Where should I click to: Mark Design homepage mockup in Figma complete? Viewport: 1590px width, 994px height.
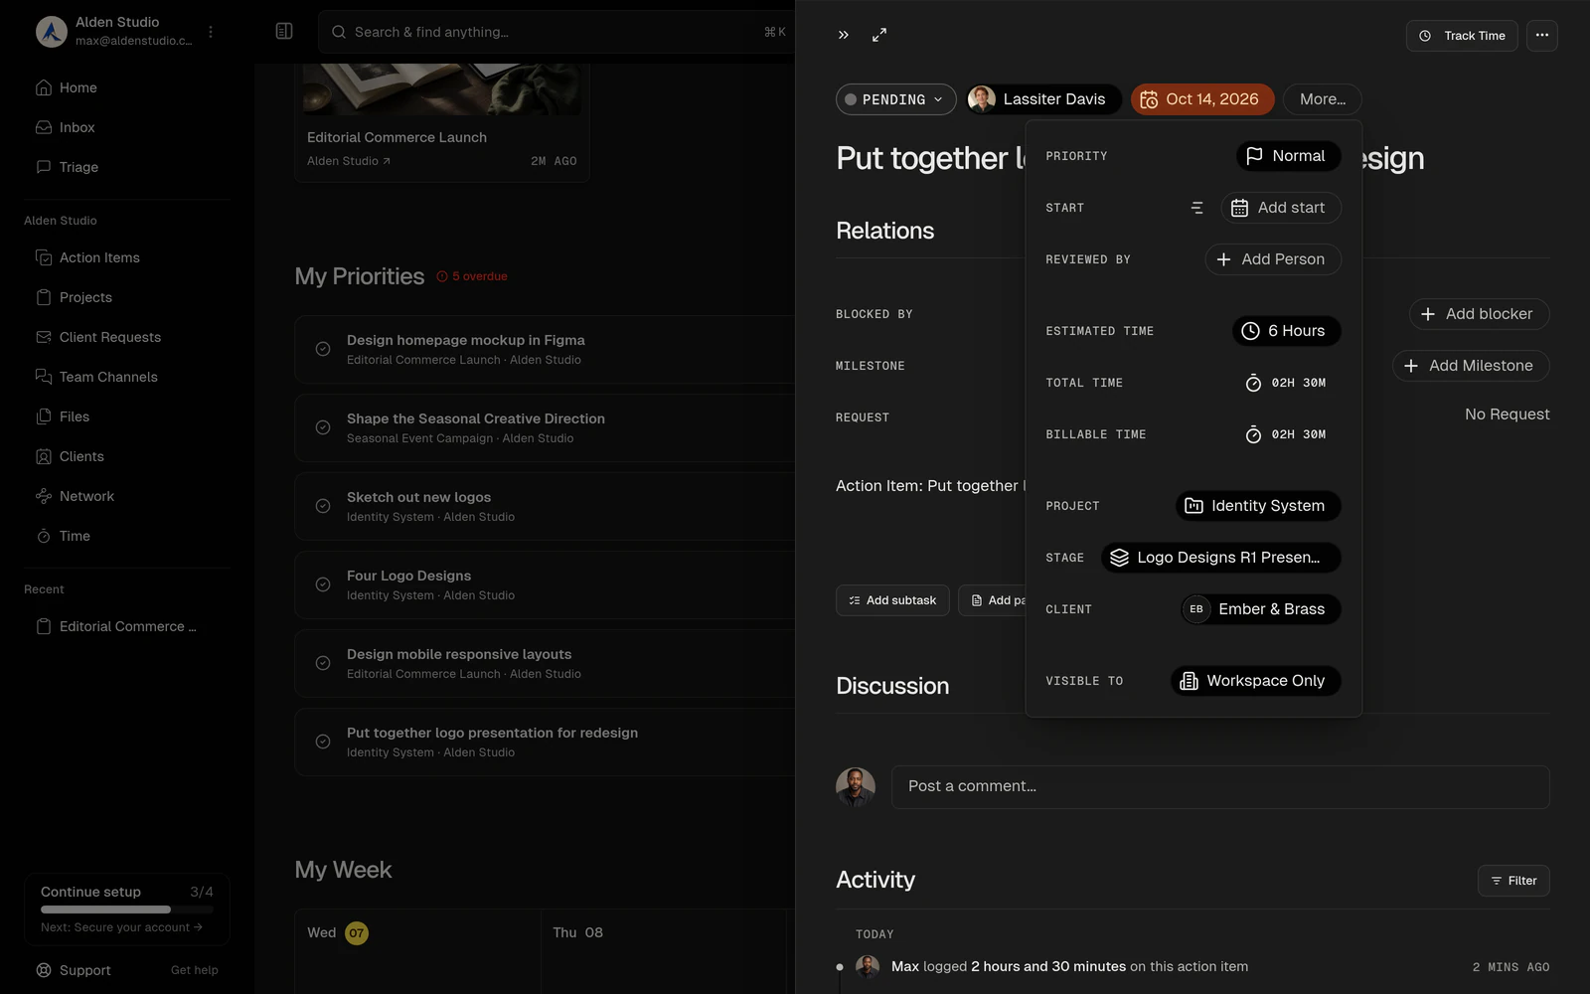(x=323, y=349)
